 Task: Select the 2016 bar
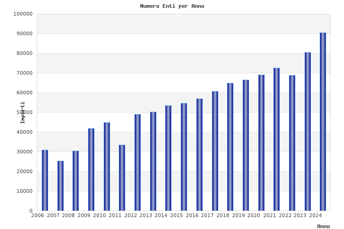click(x=200, y=155)
